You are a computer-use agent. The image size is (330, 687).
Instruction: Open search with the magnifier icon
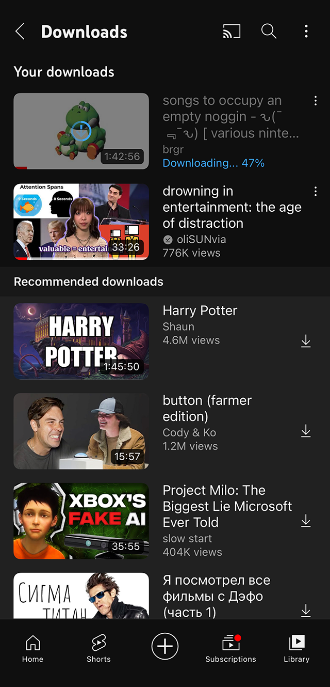click(269, 31)
